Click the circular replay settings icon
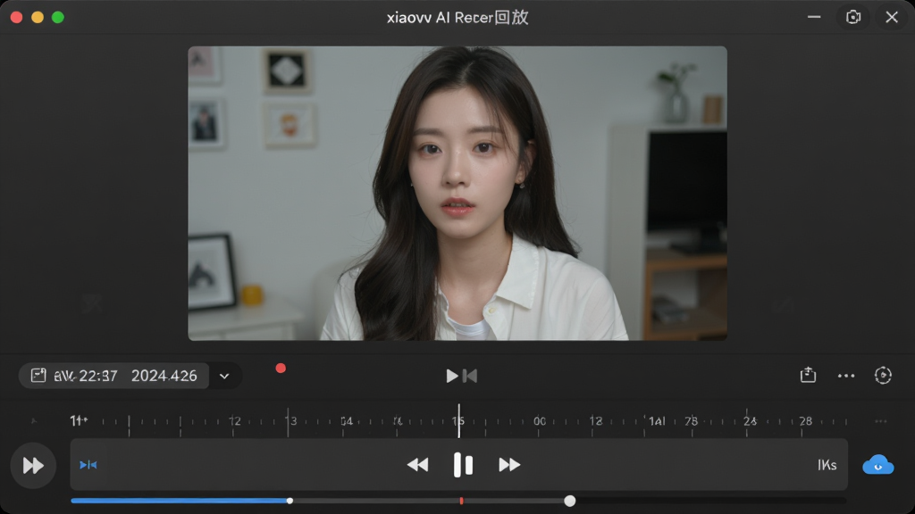This screenshot has height=514, width=915. [883, 376]
